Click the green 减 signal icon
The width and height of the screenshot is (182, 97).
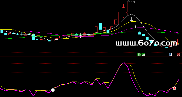[x=143, y=55]
